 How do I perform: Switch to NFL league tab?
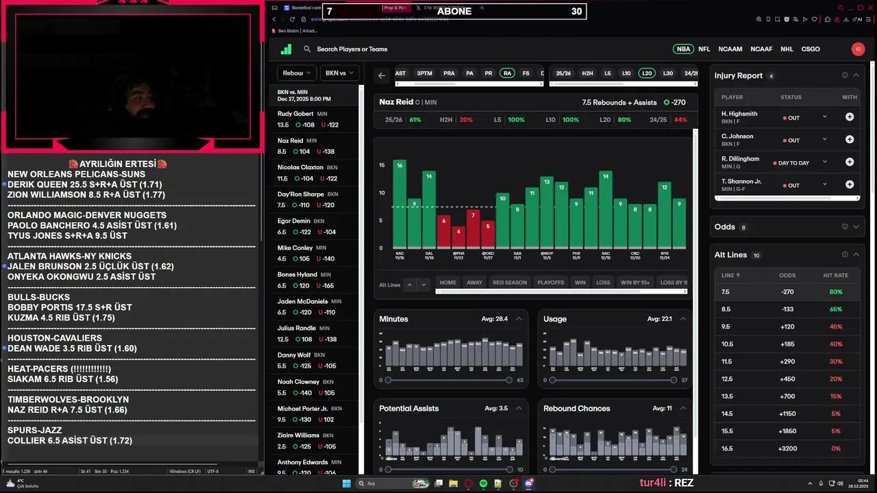pos(704,49)
